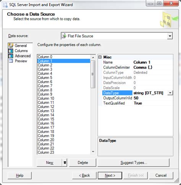
Task: Click the Suggest Types button
Action: 134,162
